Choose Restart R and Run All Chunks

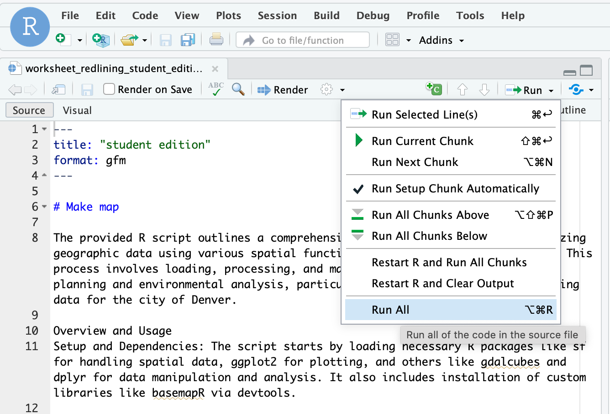pyautogui.click(x=449, y=263)
